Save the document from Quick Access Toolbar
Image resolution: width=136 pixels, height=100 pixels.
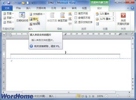point(9,3)
